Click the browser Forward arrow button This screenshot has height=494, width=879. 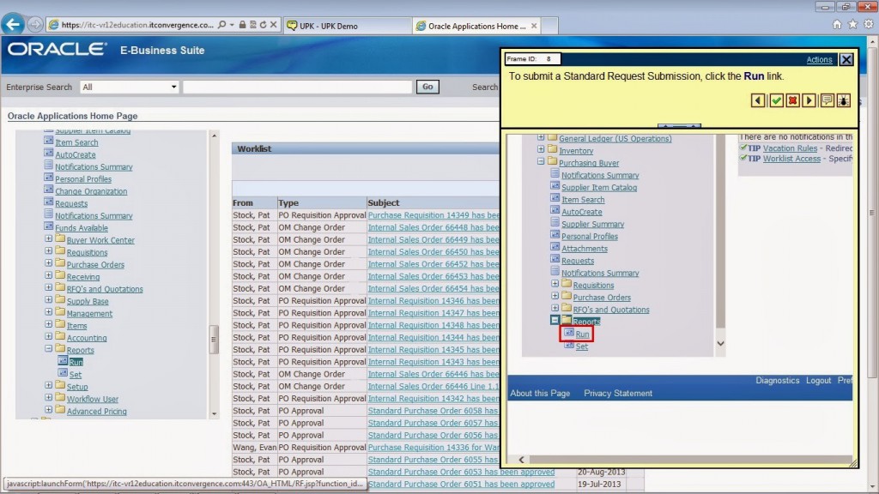(34, 25)
